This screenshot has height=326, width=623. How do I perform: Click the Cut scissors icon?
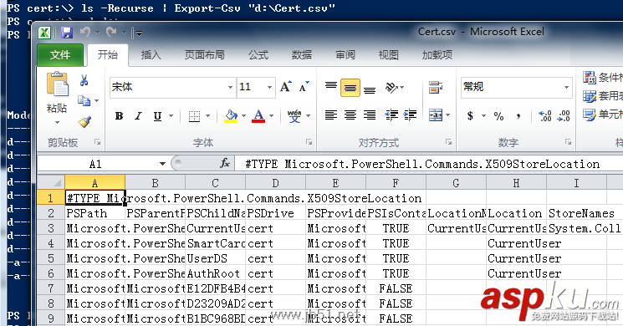point(84,80)
